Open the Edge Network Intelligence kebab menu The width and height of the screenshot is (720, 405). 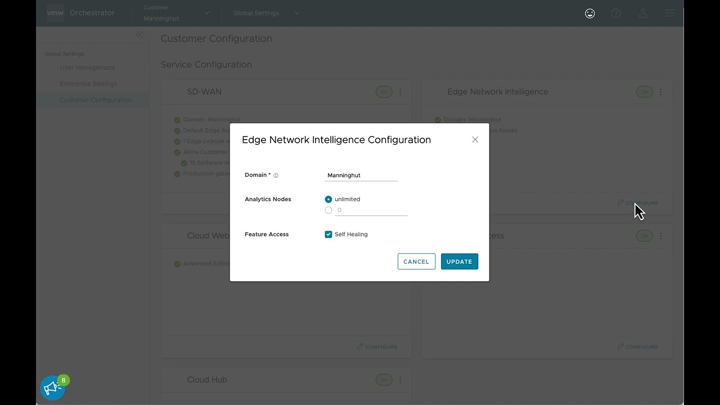tap(661, 92)
